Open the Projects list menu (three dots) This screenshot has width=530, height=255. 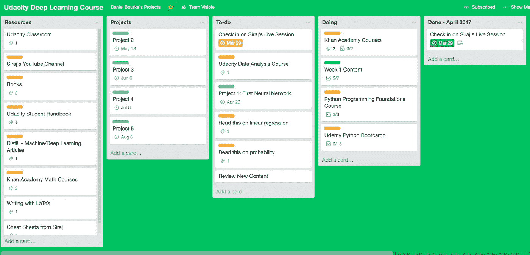pos(202,22)
